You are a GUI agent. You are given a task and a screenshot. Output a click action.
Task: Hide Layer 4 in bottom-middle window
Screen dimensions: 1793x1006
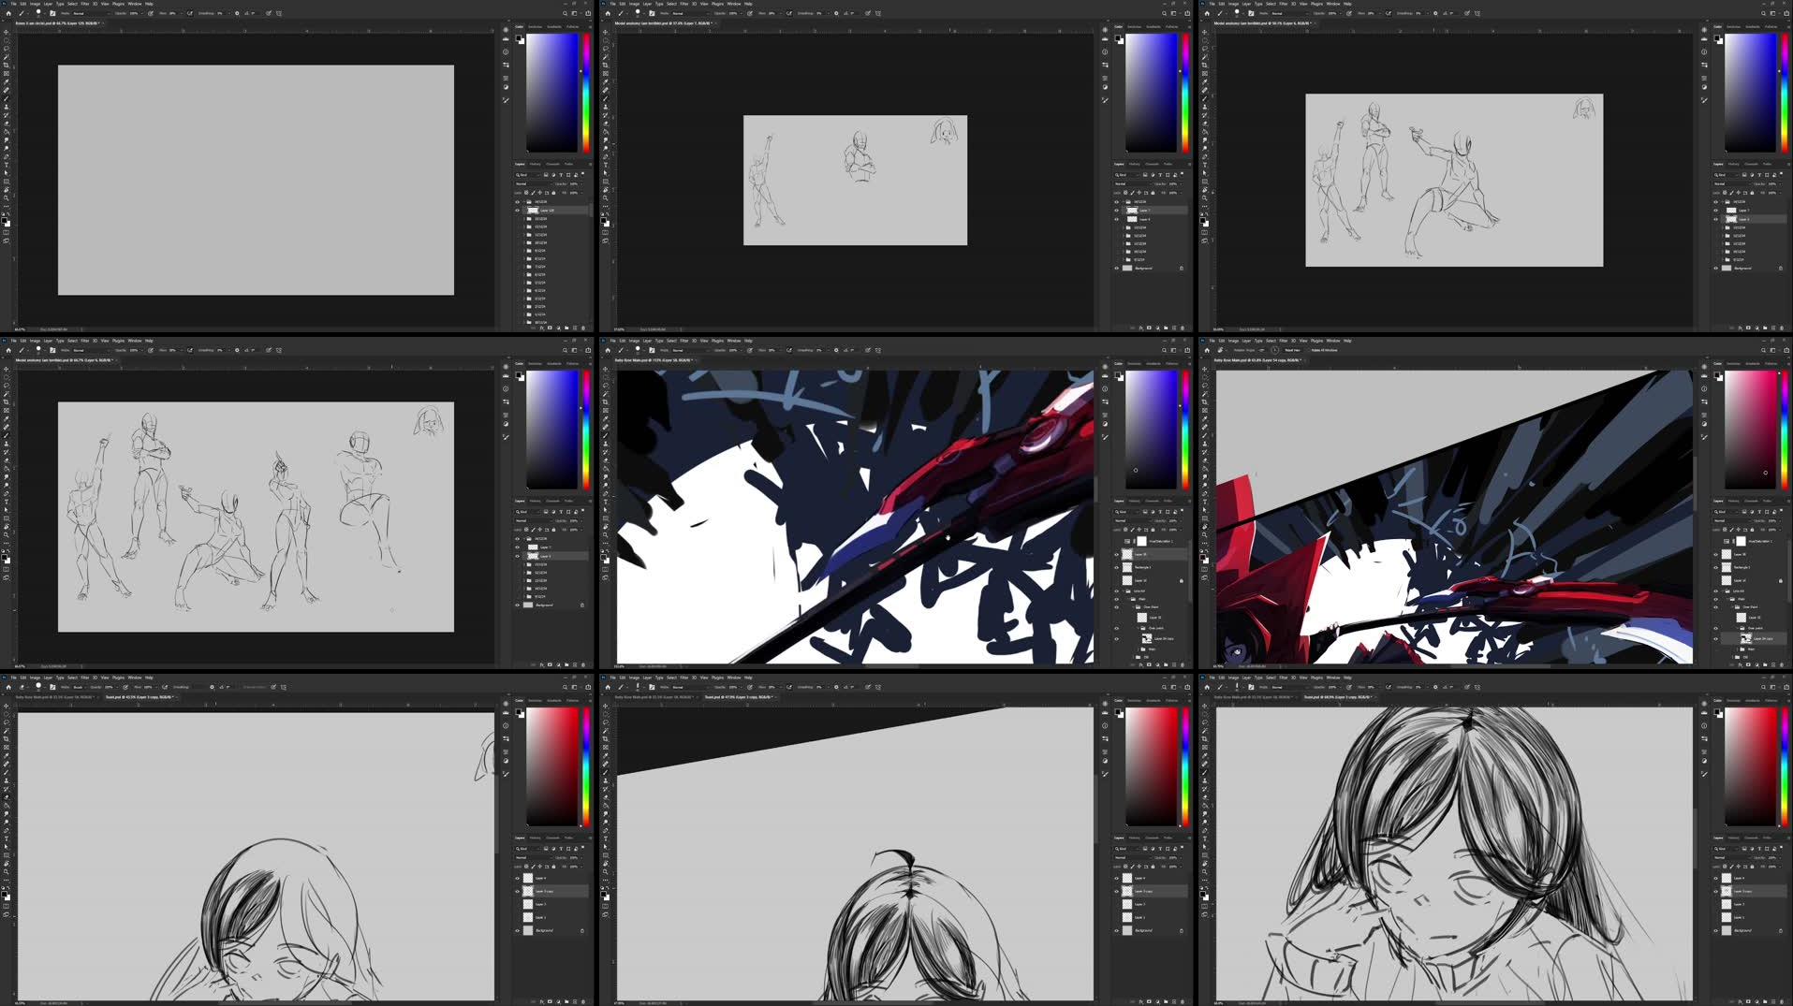(x=1116, y=878)
